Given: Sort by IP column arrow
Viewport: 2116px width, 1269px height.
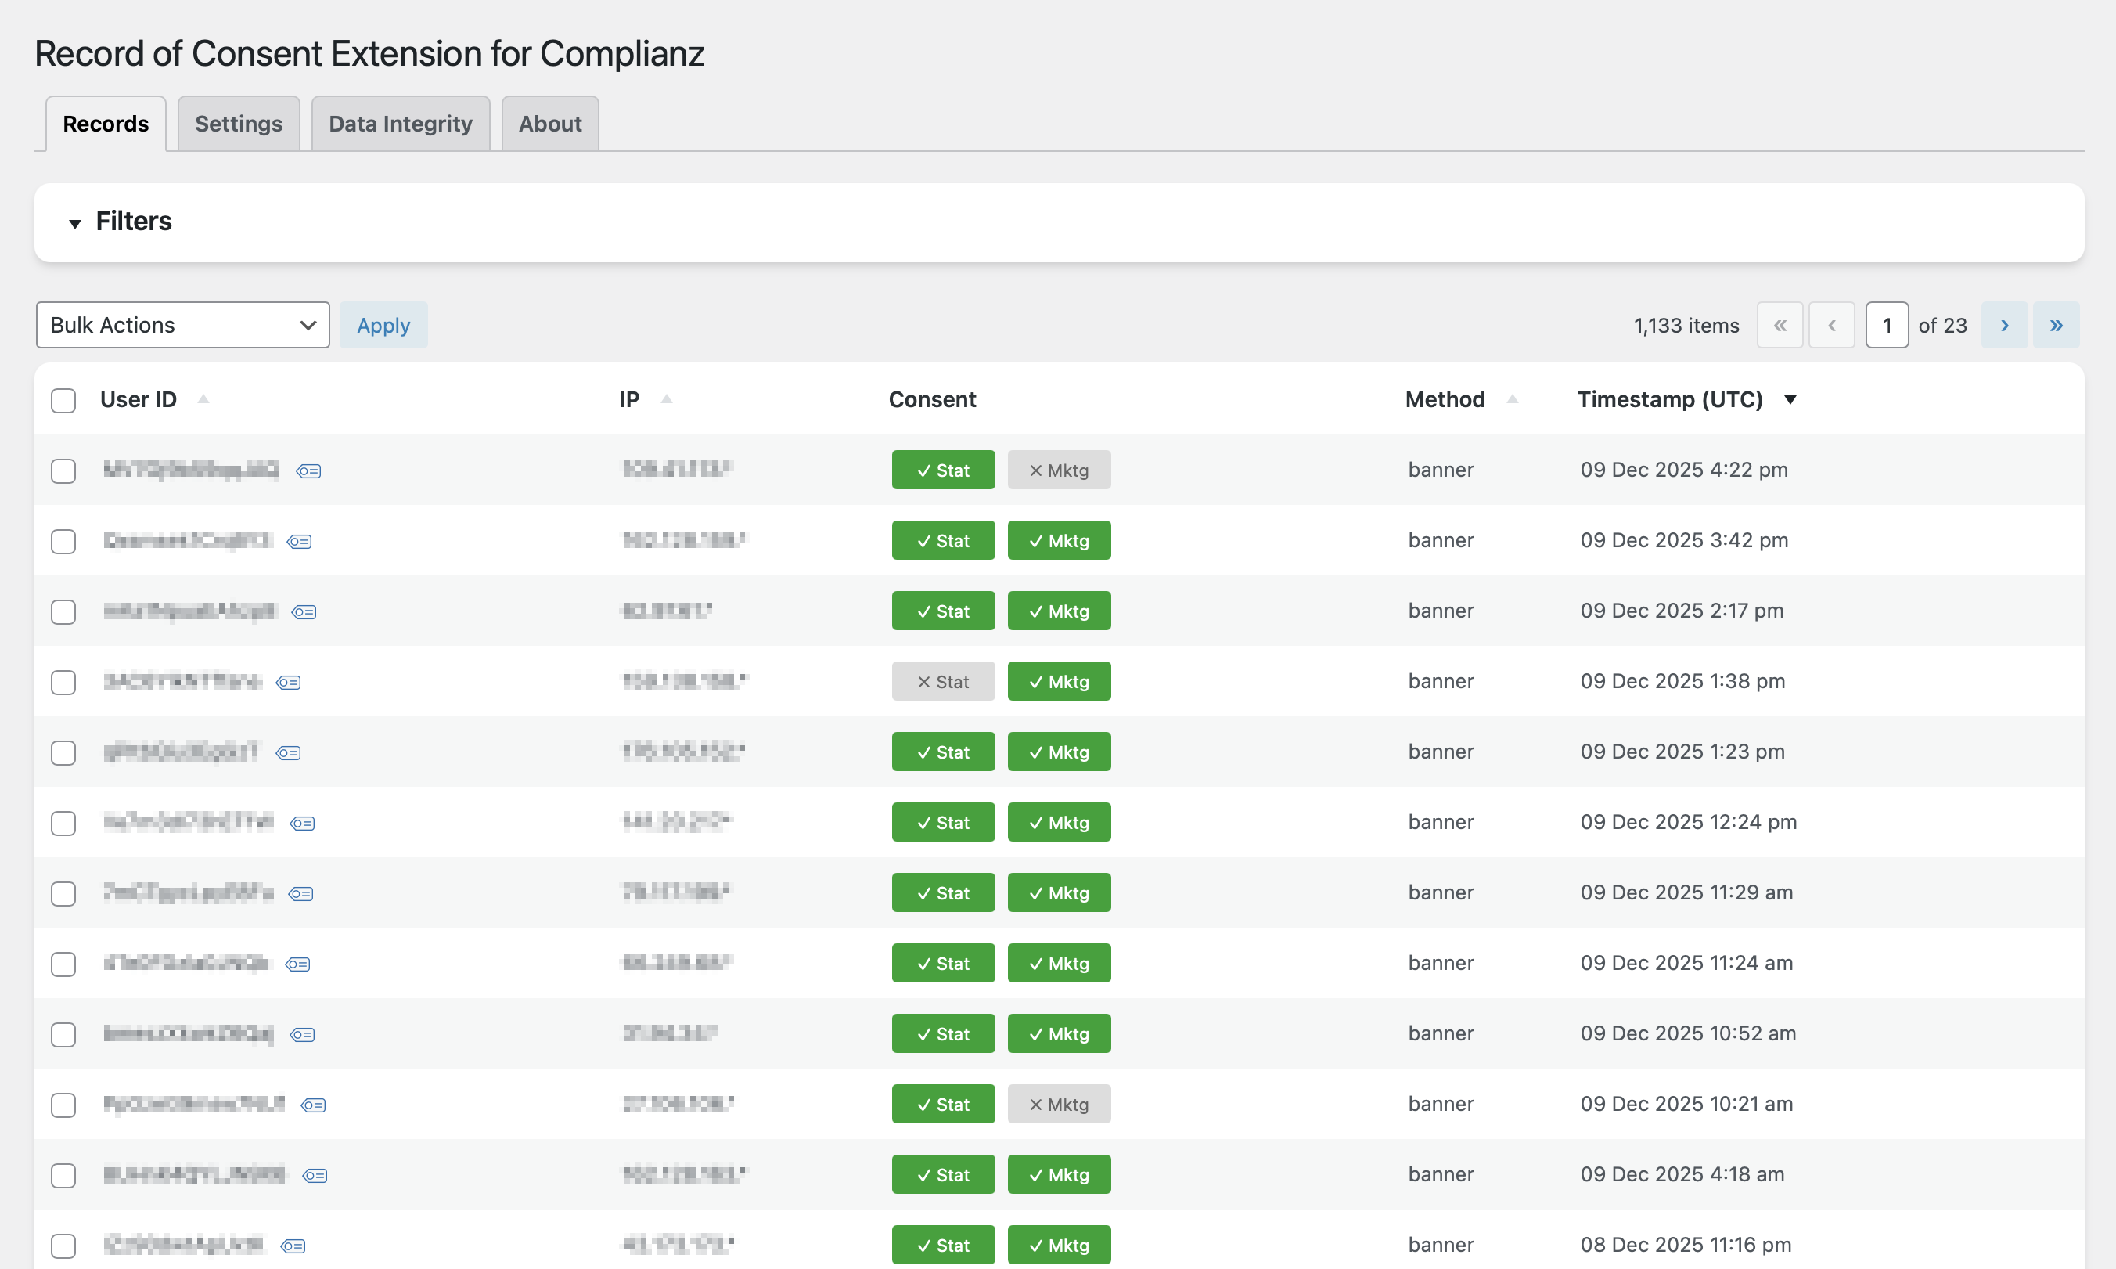Looking at the screenshot, I should tap(667, 399).
